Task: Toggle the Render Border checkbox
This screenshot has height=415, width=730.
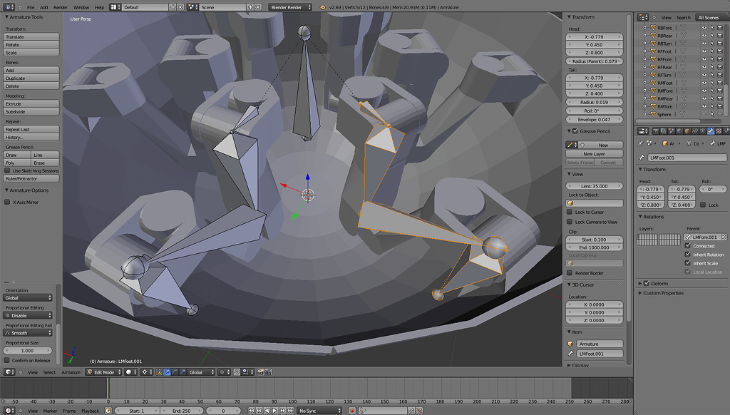Action: click(570, 273)
